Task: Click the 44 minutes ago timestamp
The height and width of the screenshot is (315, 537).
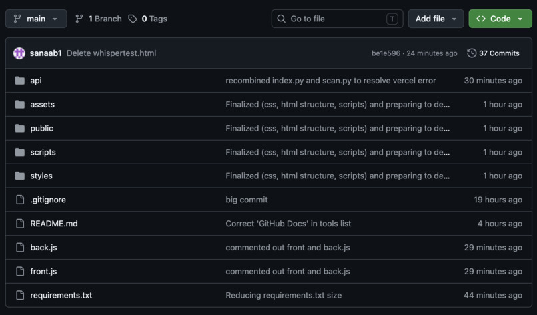Action: point(493,295)
